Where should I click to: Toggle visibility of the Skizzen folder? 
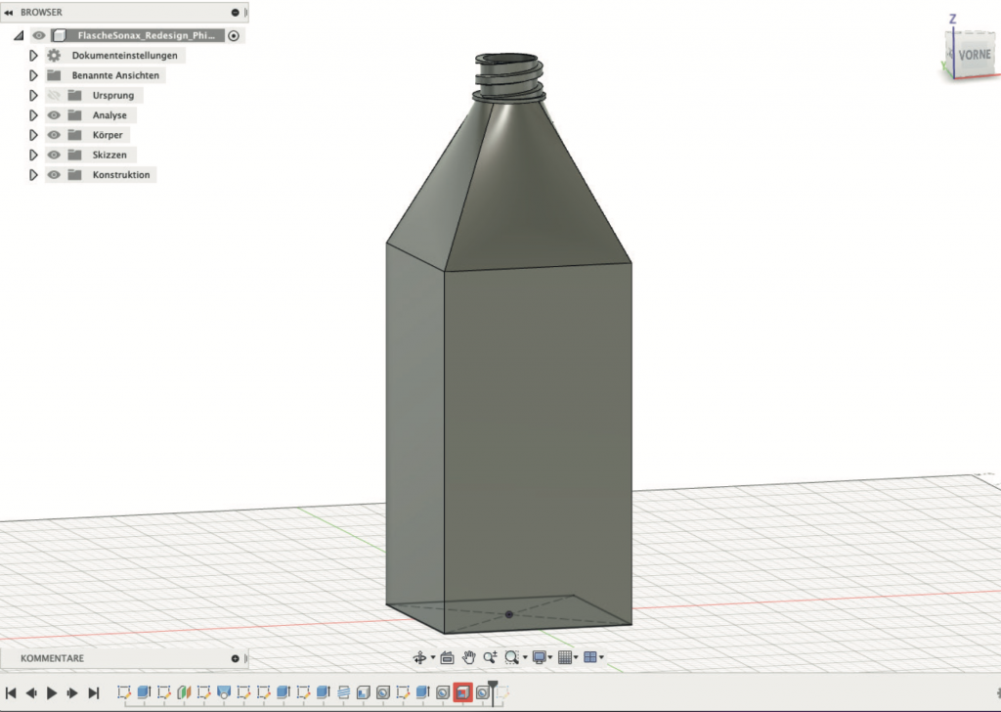coord(54,155)
